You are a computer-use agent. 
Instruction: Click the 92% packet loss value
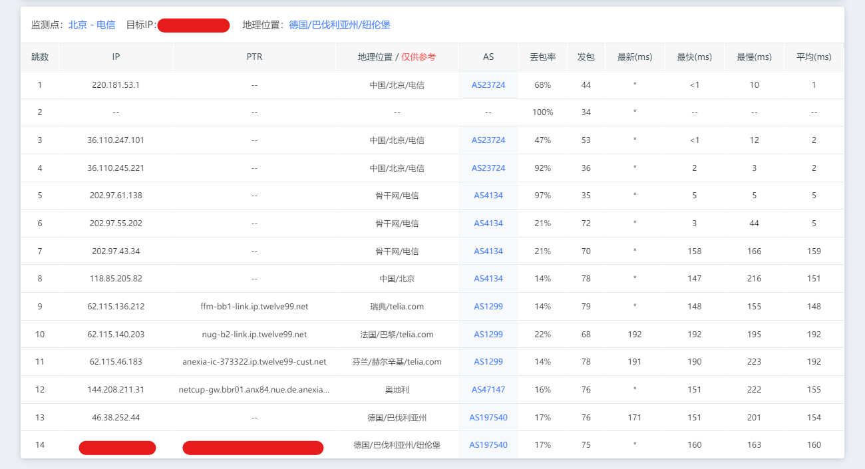point(543,168)
